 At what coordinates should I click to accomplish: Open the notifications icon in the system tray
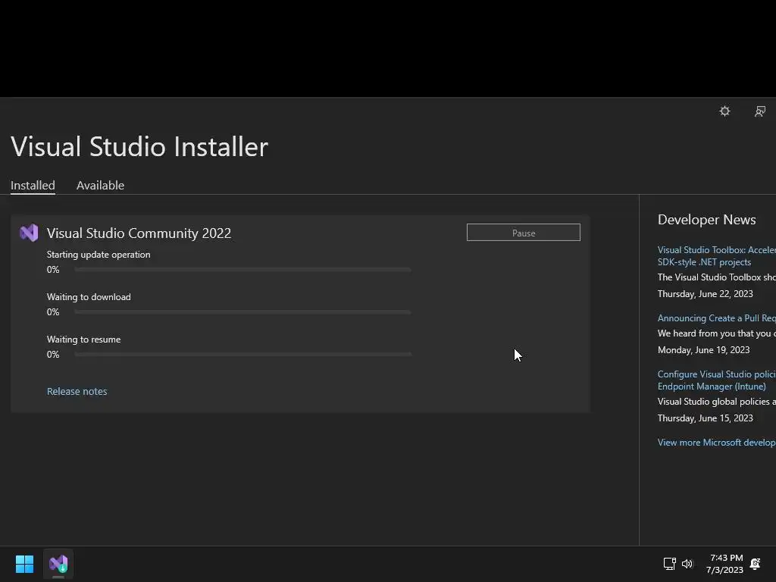tap(755, 564)
